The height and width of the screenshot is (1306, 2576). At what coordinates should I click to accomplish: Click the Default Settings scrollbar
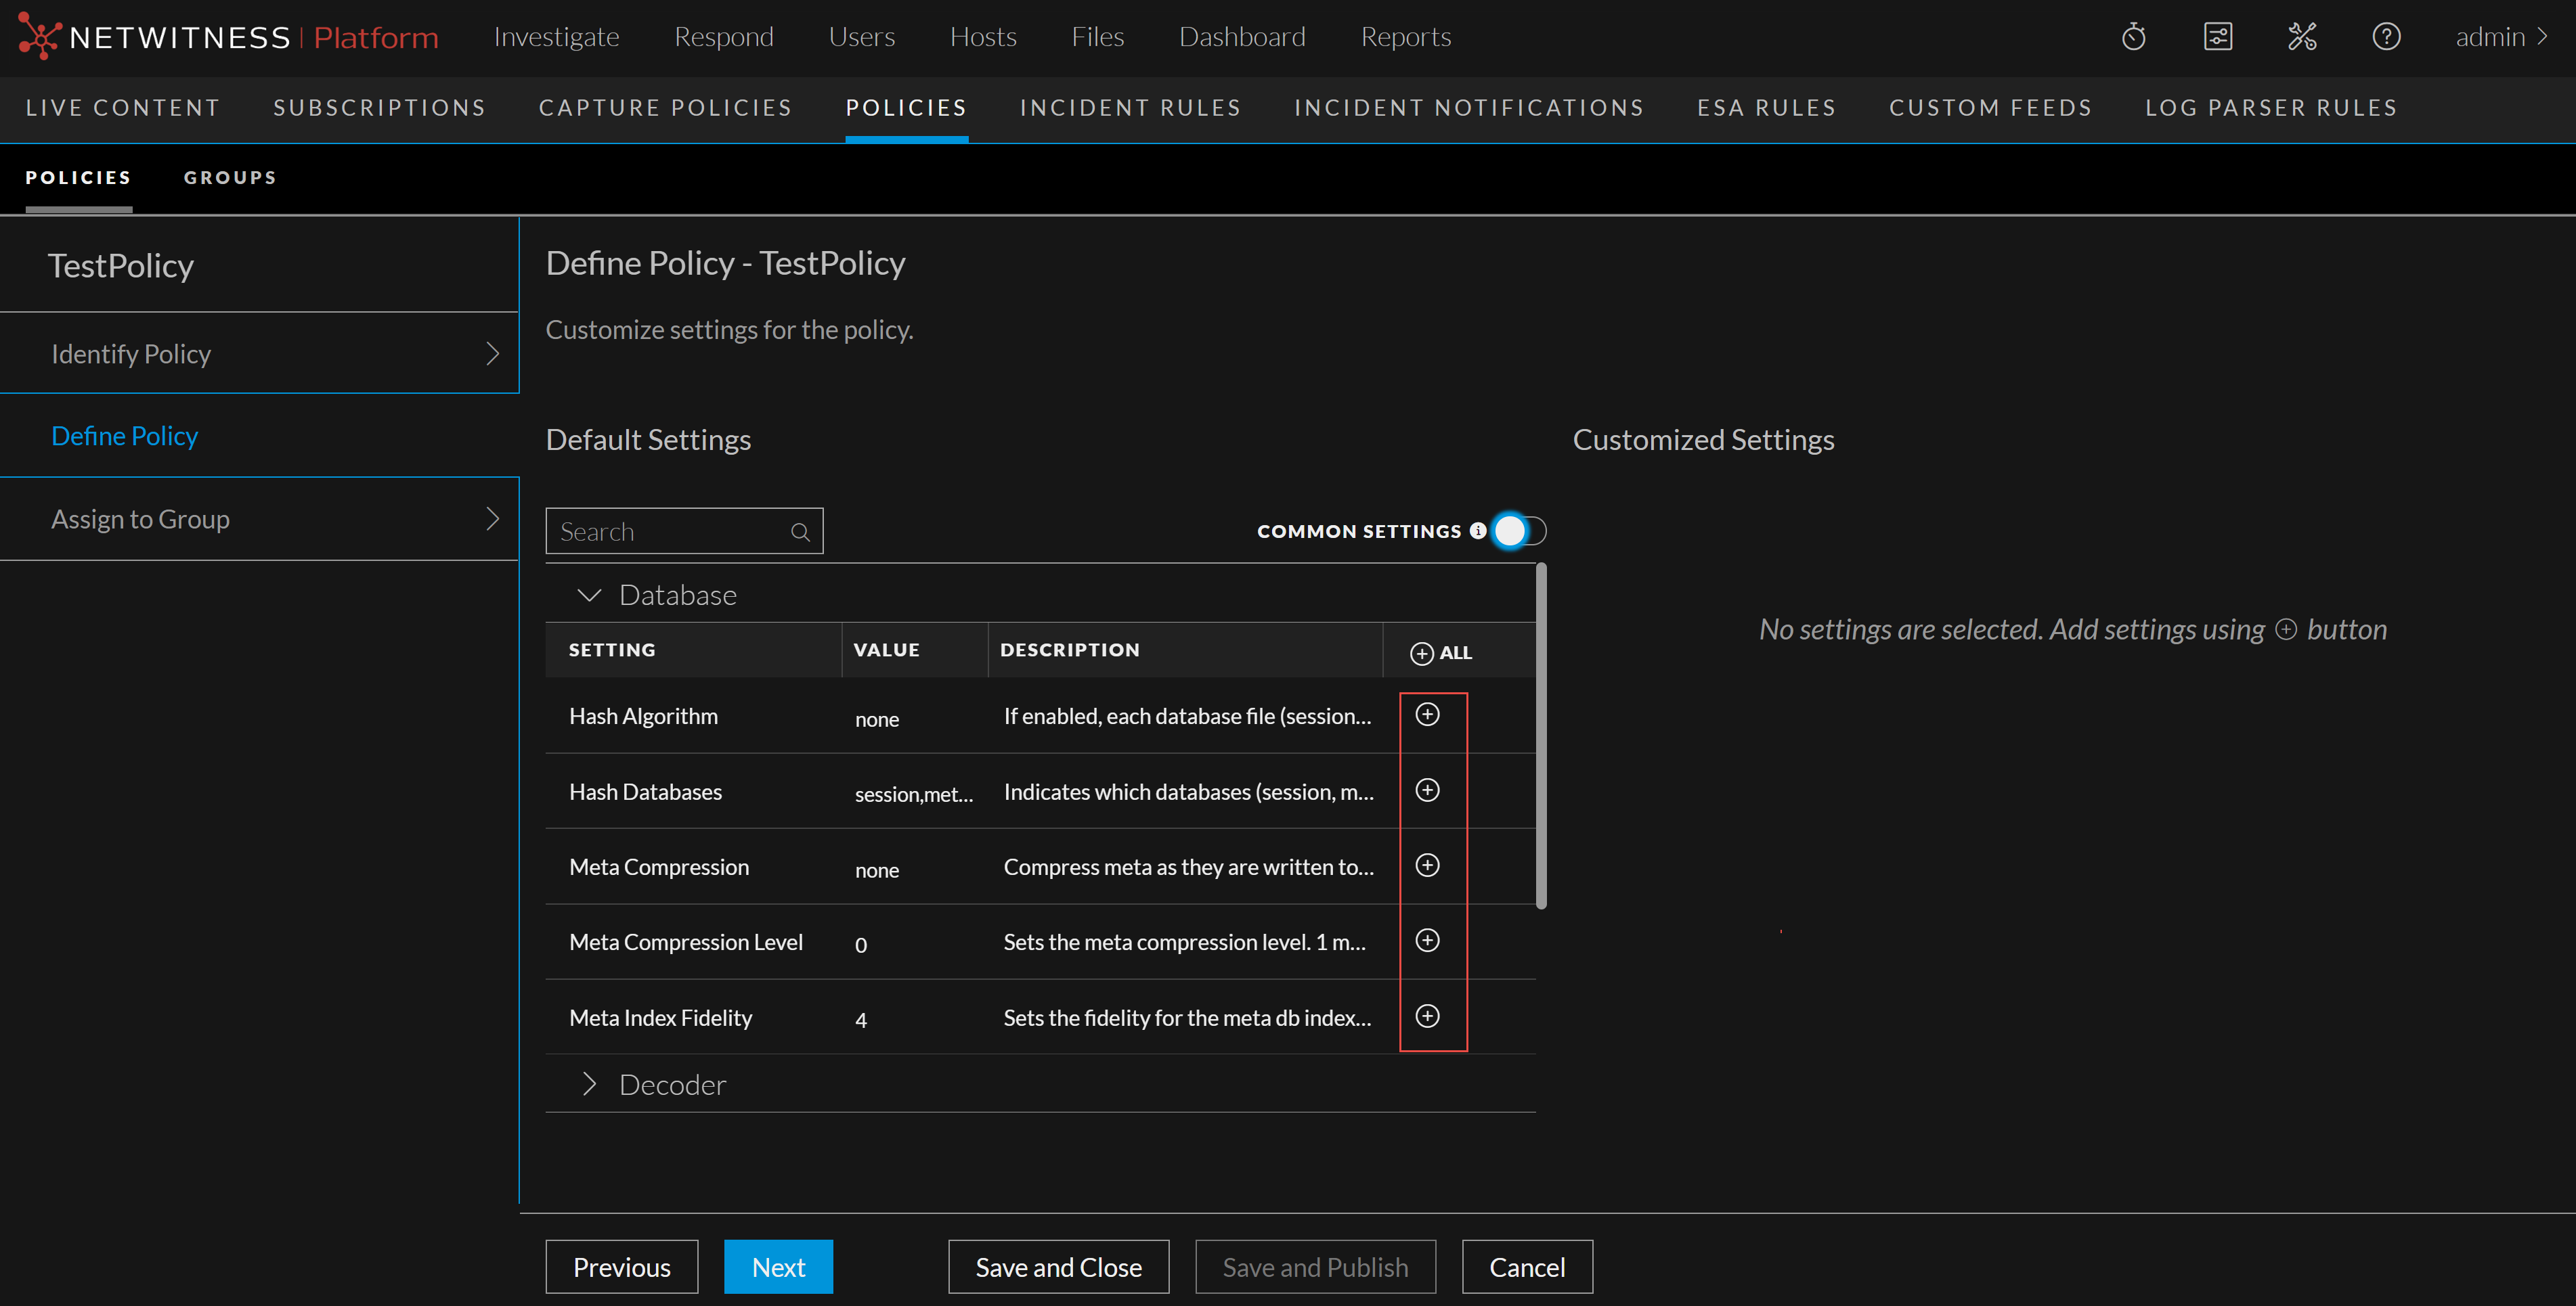tap(1541, 738)
